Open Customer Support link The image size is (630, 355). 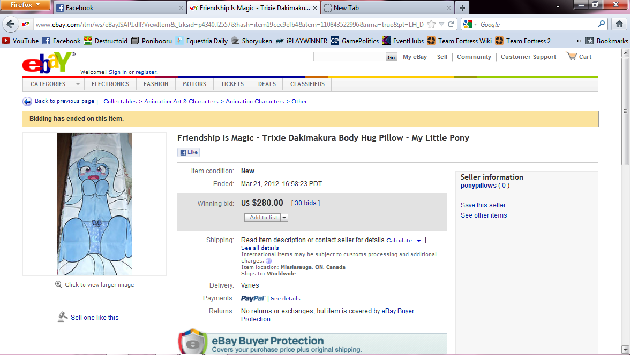click(x=528, y=57)
